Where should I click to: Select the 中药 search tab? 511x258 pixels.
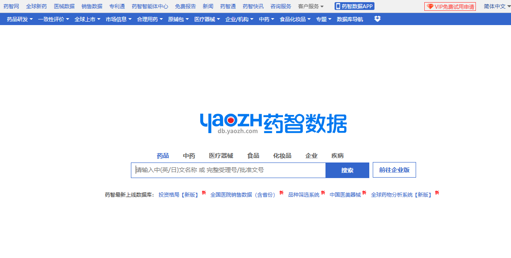189,156
